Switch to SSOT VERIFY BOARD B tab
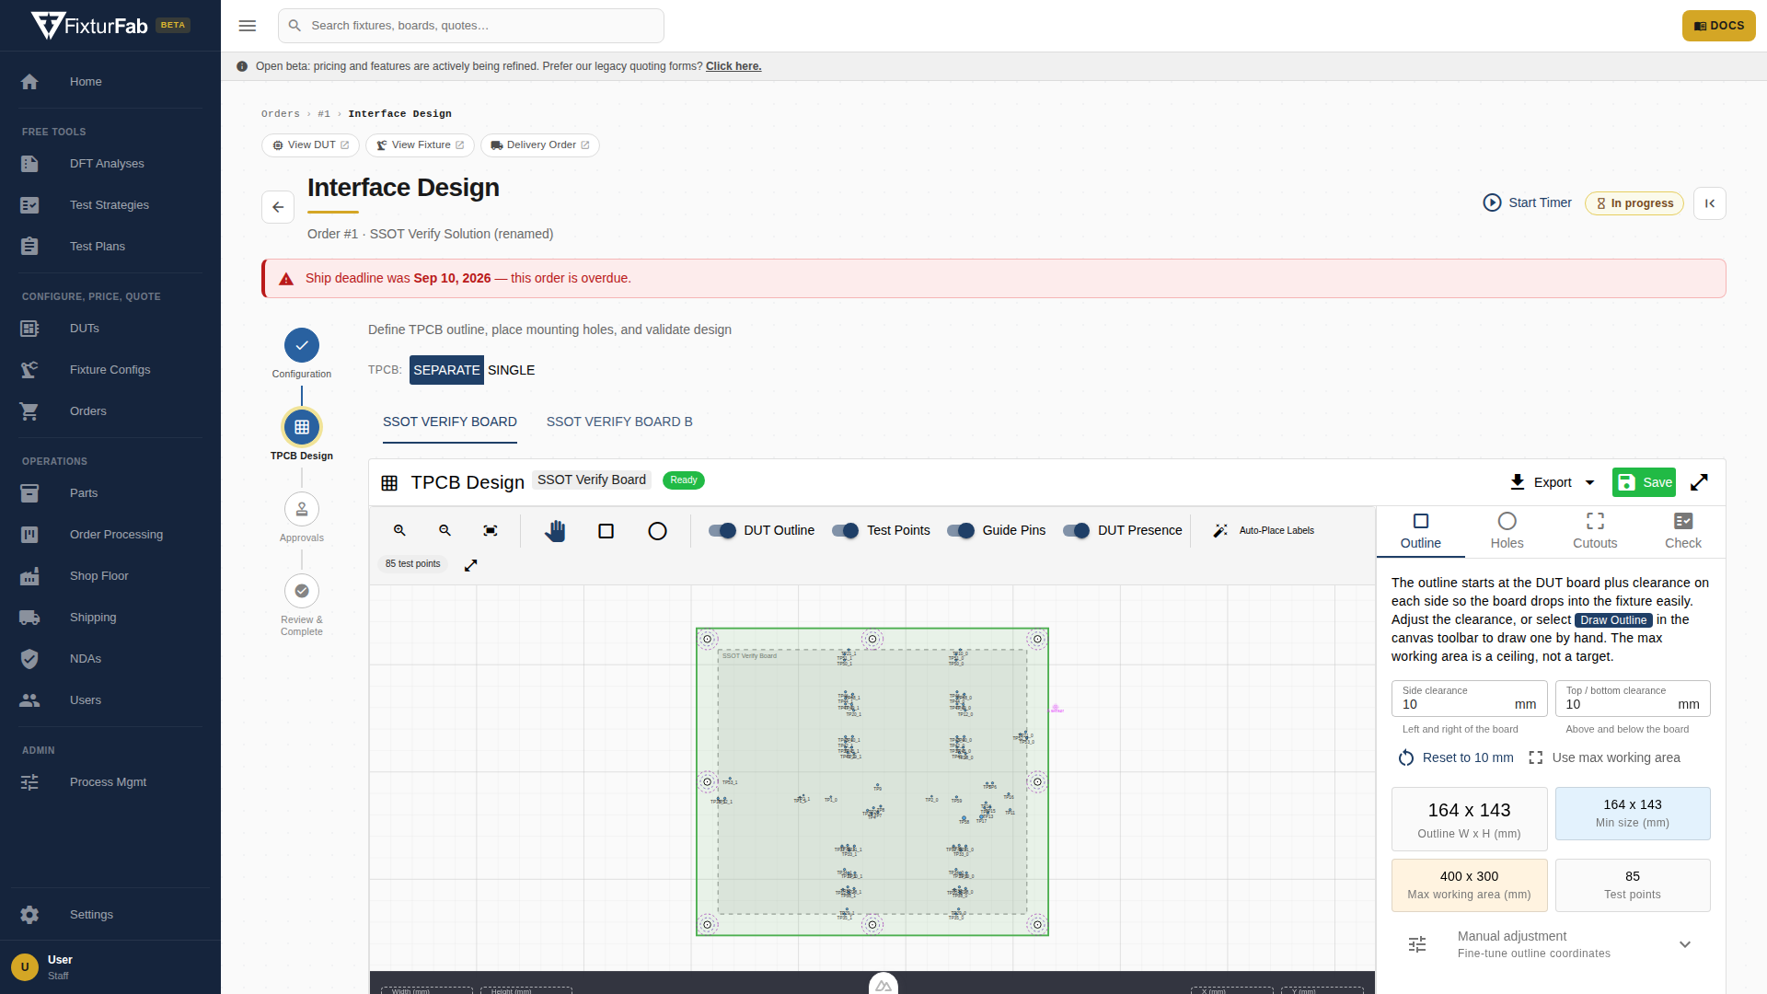The height and width of the screenshot is (994, 1767). coord(619,422)
